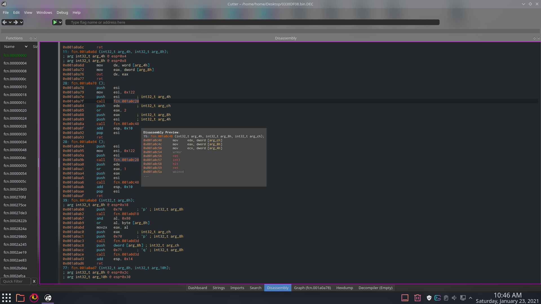The image size is (541, 304).
Task: Click the Imports tab in bottom bar
Action: 237,288
